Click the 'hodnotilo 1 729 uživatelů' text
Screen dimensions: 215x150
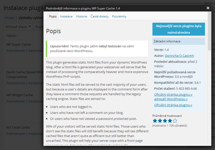coord(170,126)
